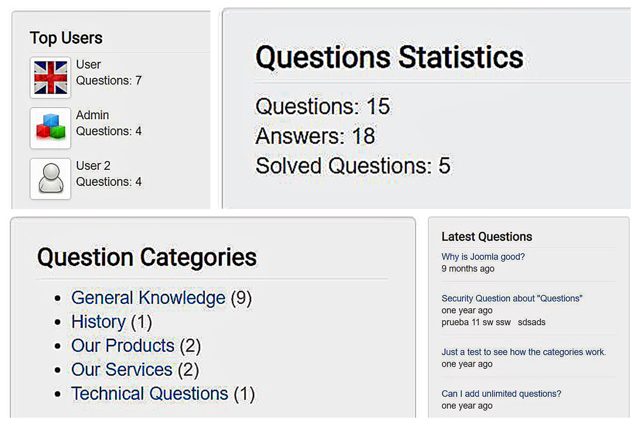638x425 pixels.
Task: Click the Question Categories heading
Action: (x=147, y=257)
